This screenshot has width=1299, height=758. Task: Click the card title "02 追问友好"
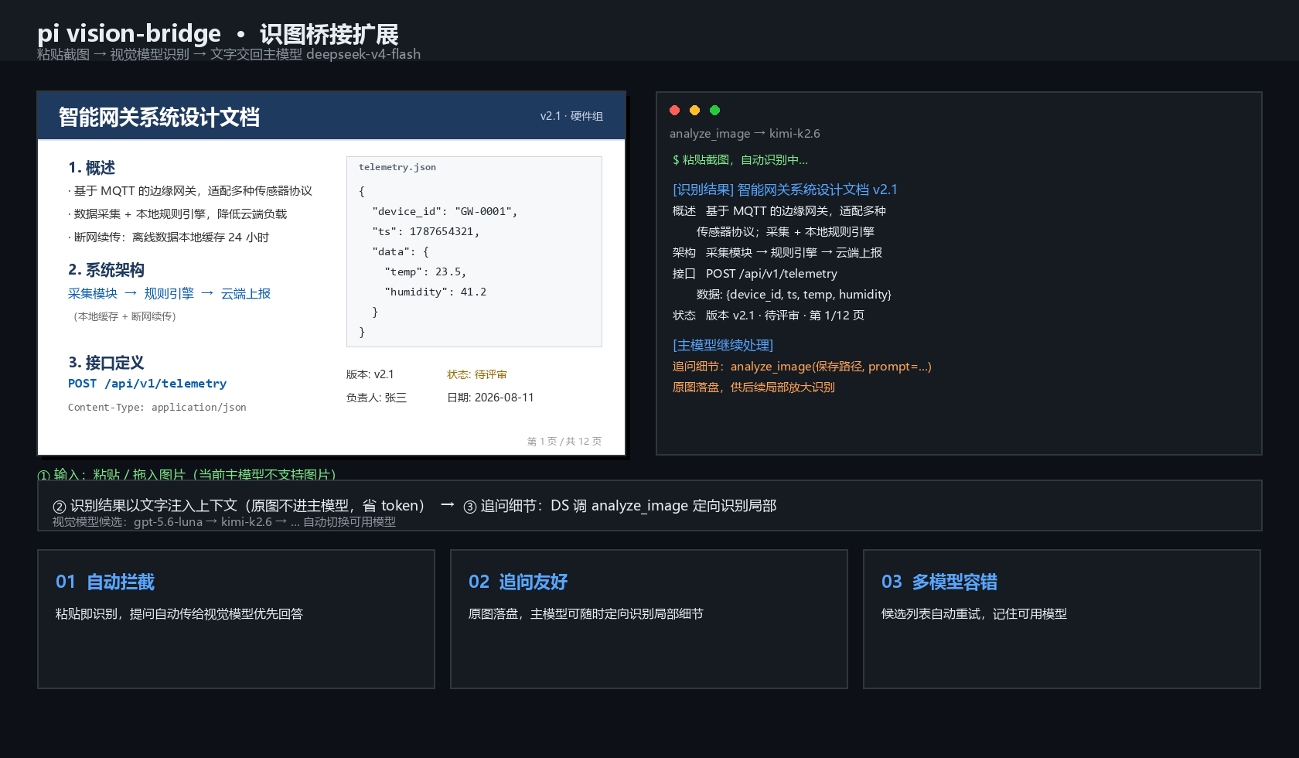518,582
